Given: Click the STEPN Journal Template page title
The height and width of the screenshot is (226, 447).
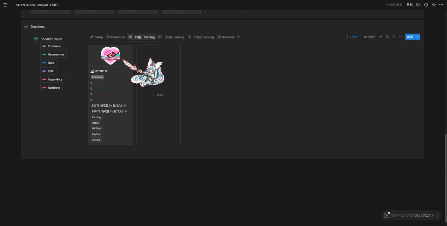Looking at the screenshot, I should (37, 5).
